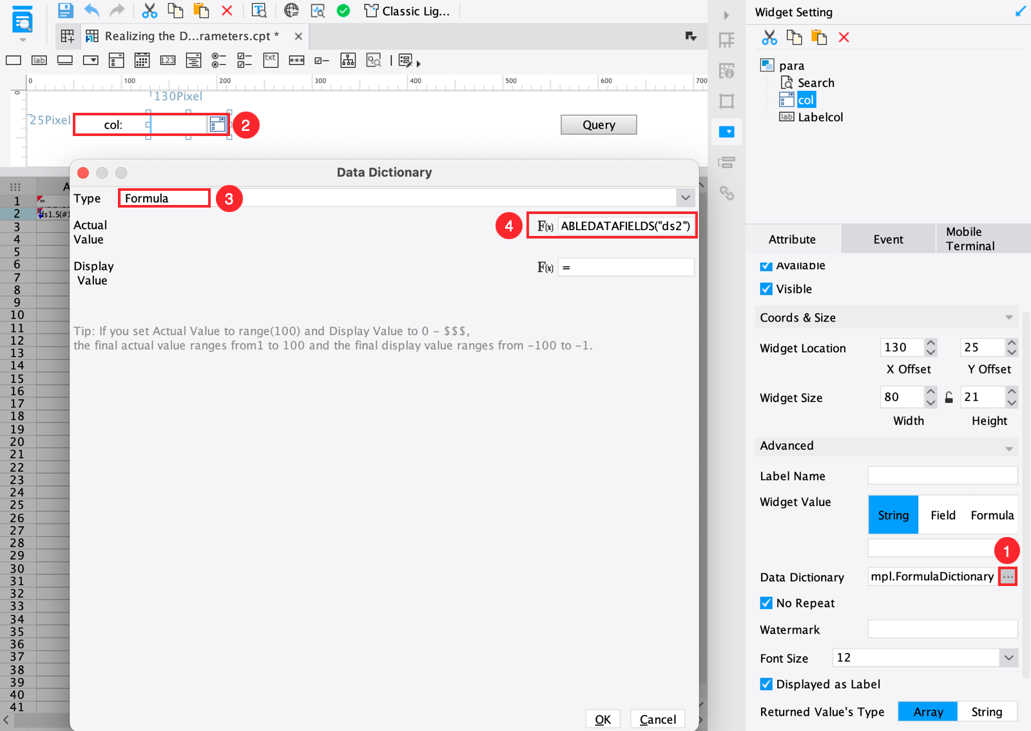Click the Redo arrow icon
The height and width of the screenshot is (731, 1031).
pos(117,10)
